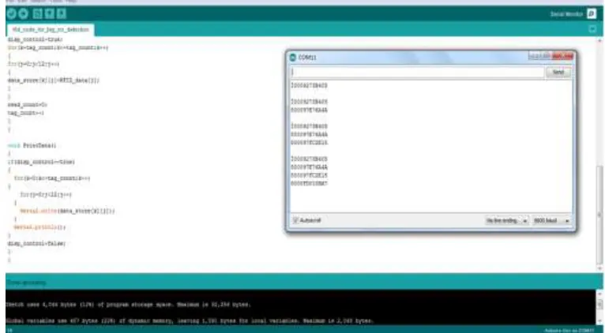Click the 'data_store[x][j]=RFID_data[j];' code line
This screenshot has width=605, height=333.
(x=53, y=80)
